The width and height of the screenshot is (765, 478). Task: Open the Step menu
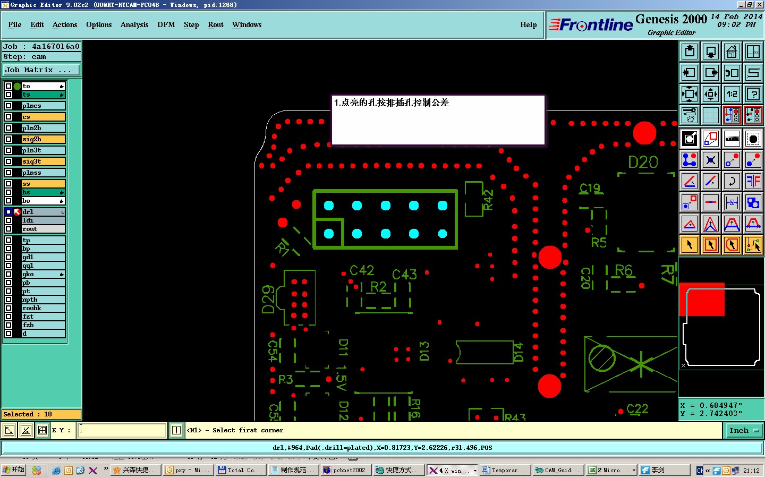tap(191, 24)
